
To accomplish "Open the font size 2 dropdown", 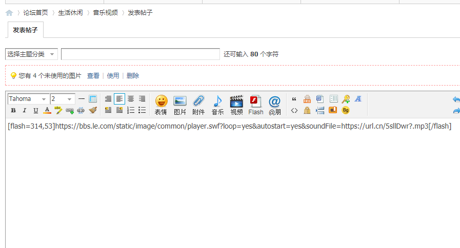I will click(63, 99).
